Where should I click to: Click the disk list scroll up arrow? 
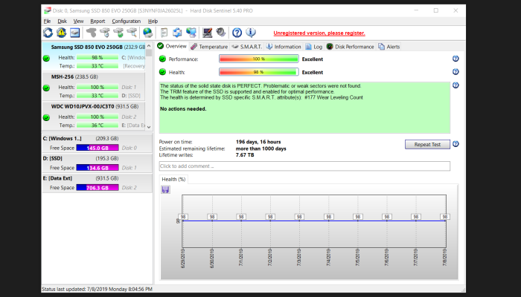(149, 46)
